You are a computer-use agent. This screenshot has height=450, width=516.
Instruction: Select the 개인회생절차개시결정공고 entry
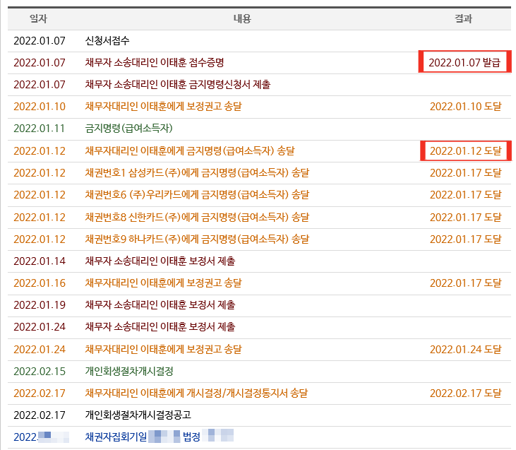(138, 415)
